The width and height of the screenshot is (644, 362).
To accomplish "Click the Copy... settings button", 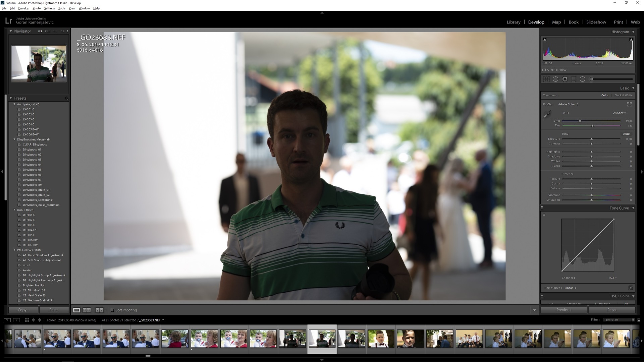I will (x=23, y=310).
